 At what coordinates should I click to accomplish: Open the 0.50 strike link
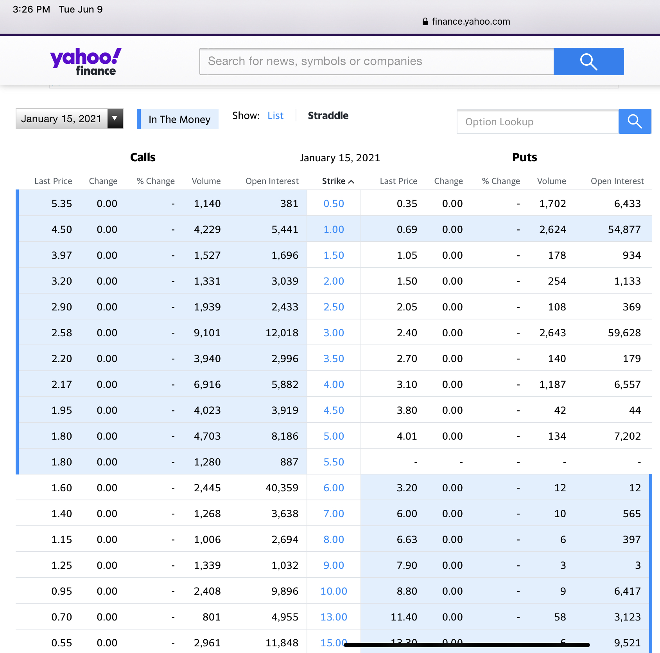pyautogui.click(x=334, y=204)
